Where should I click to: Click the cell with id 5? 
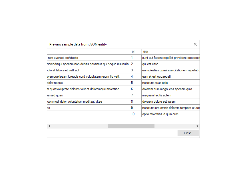136,83
